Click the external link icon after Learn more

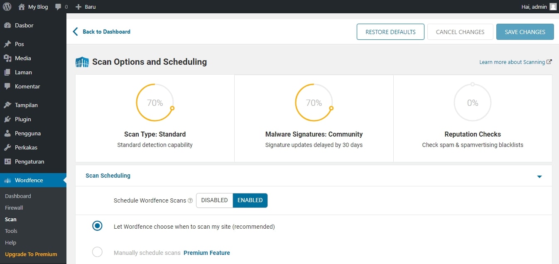[549, 62]
